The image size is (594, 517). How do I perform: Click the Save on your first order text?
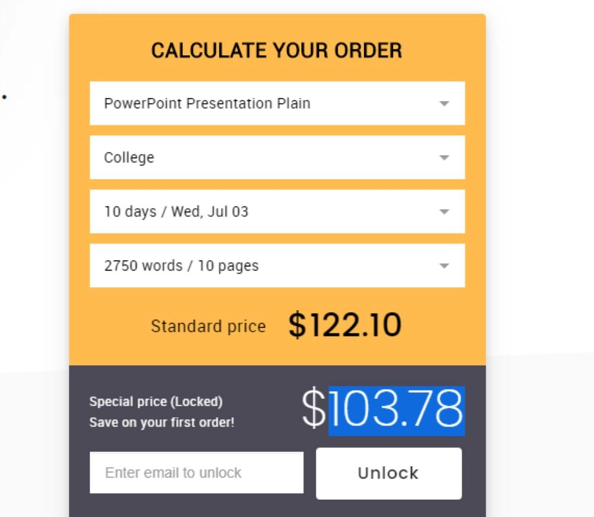(x=162, y=423)
